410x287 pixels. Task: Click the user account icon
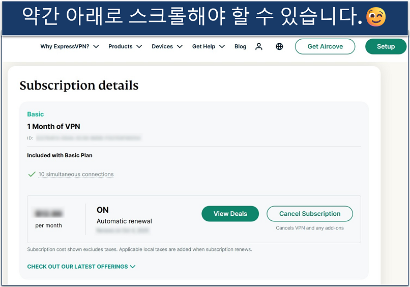pos(259,46)
